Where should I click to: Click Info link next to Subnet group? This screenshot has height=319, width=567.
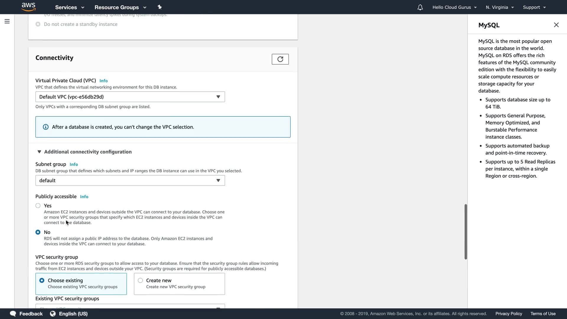(x=74, y=165)
